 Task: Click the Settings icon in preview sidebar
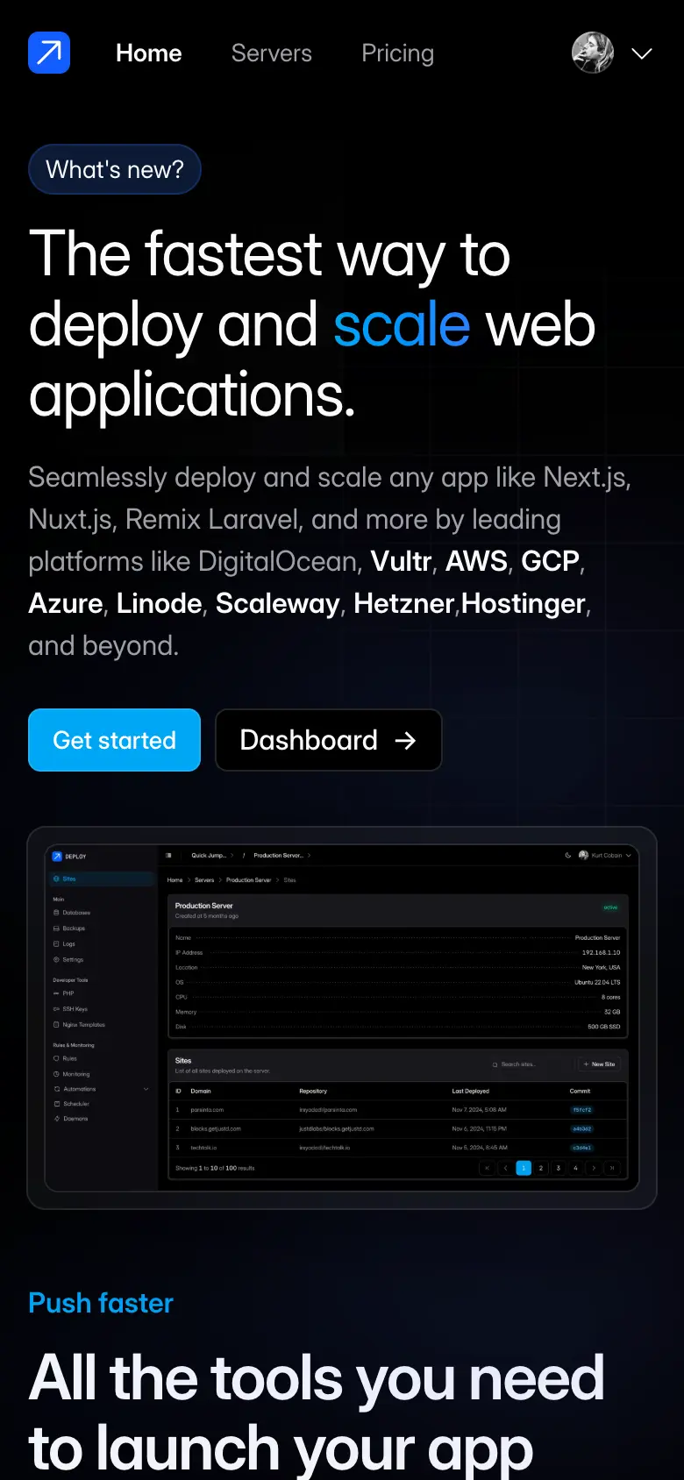pyautogui.click(x=57, y=960)
